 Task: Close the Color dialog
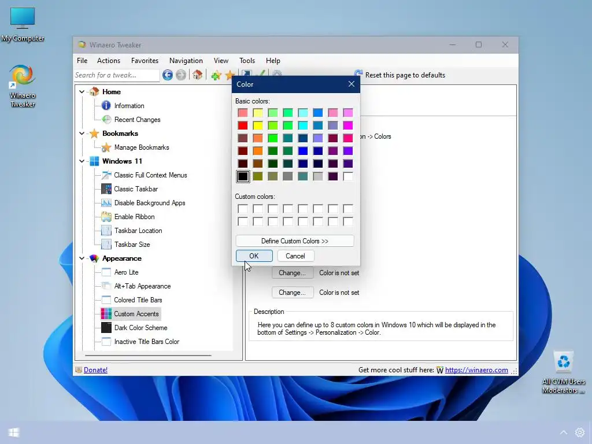point(351,84)
